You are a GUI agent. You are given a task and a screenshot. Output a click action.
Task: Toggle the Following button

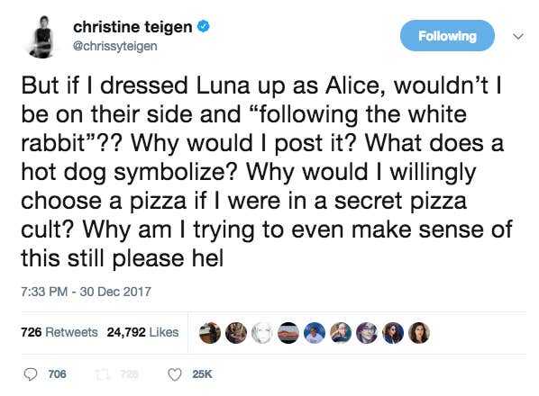[447, 36]
